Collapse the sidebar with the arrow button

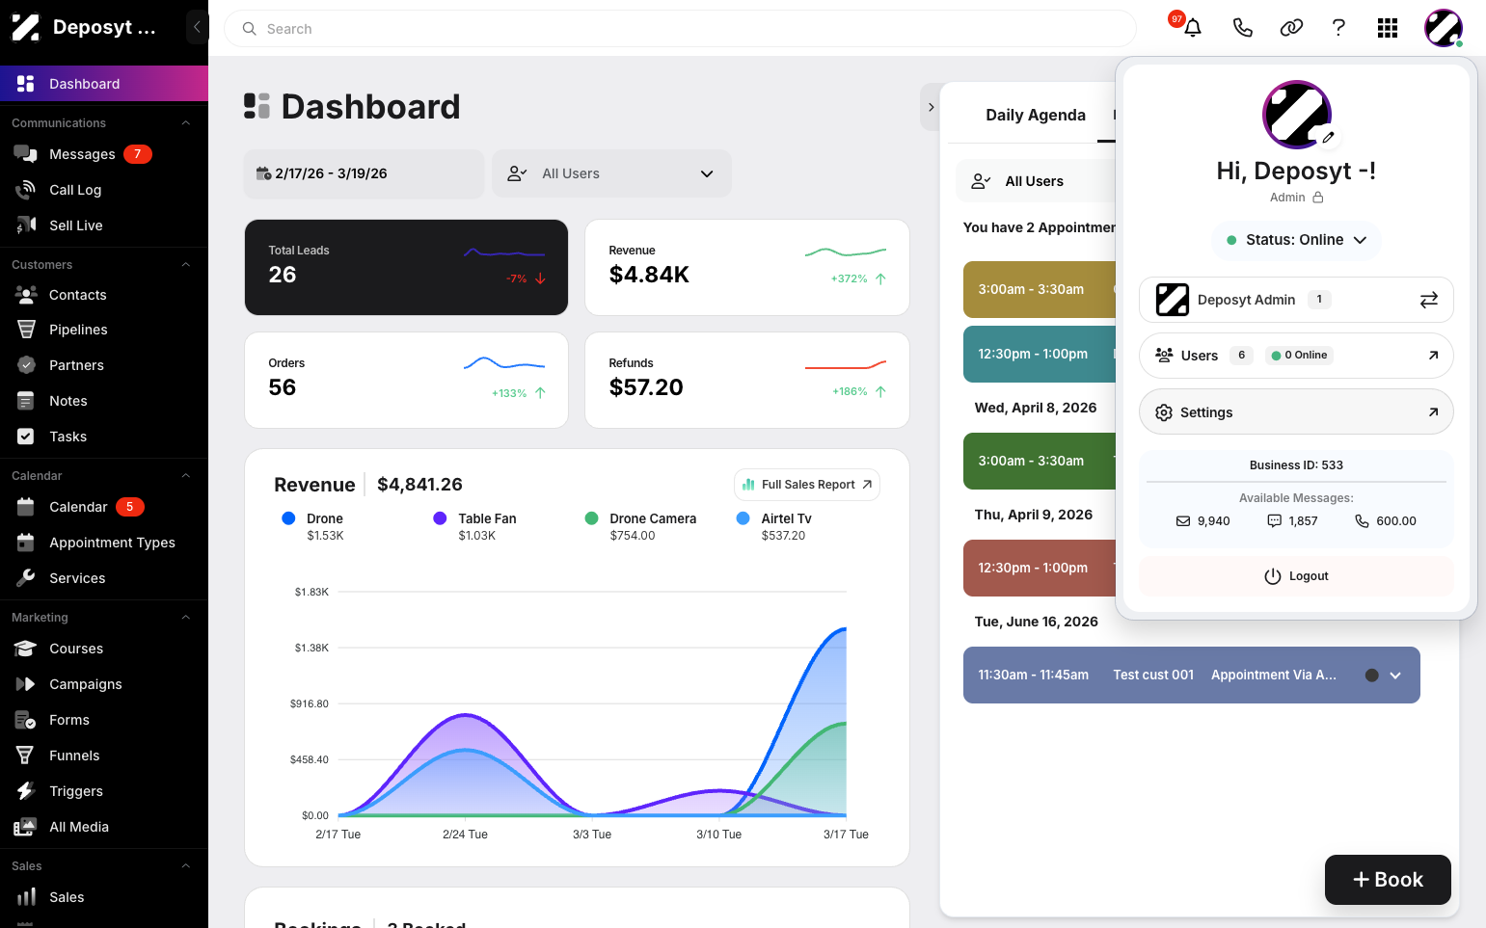(x=197, y=27)
